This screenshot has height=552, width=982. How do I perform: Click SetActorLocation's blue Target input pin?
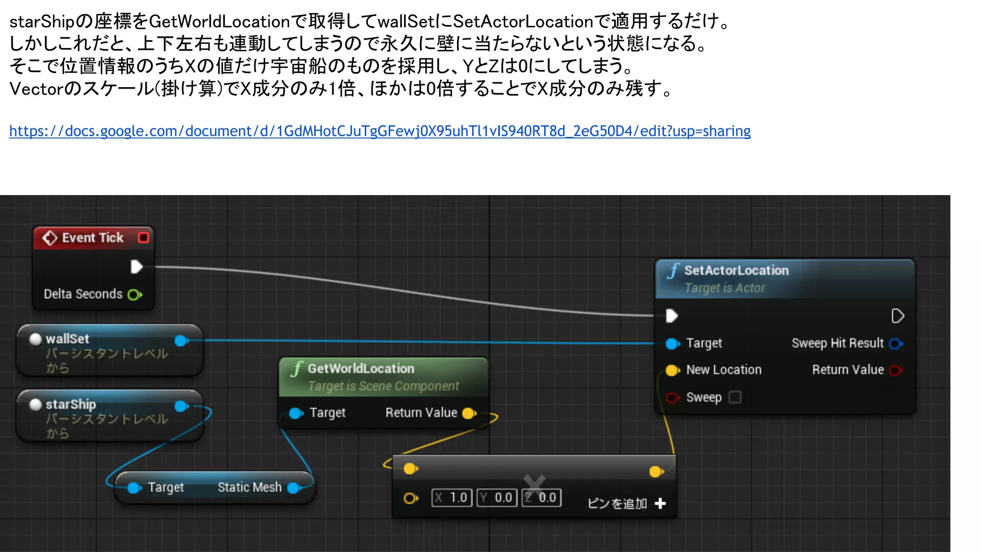coord(673,344)
